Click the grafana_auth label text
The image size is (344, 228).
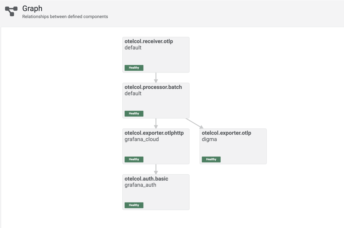click(x=140, y=185)
